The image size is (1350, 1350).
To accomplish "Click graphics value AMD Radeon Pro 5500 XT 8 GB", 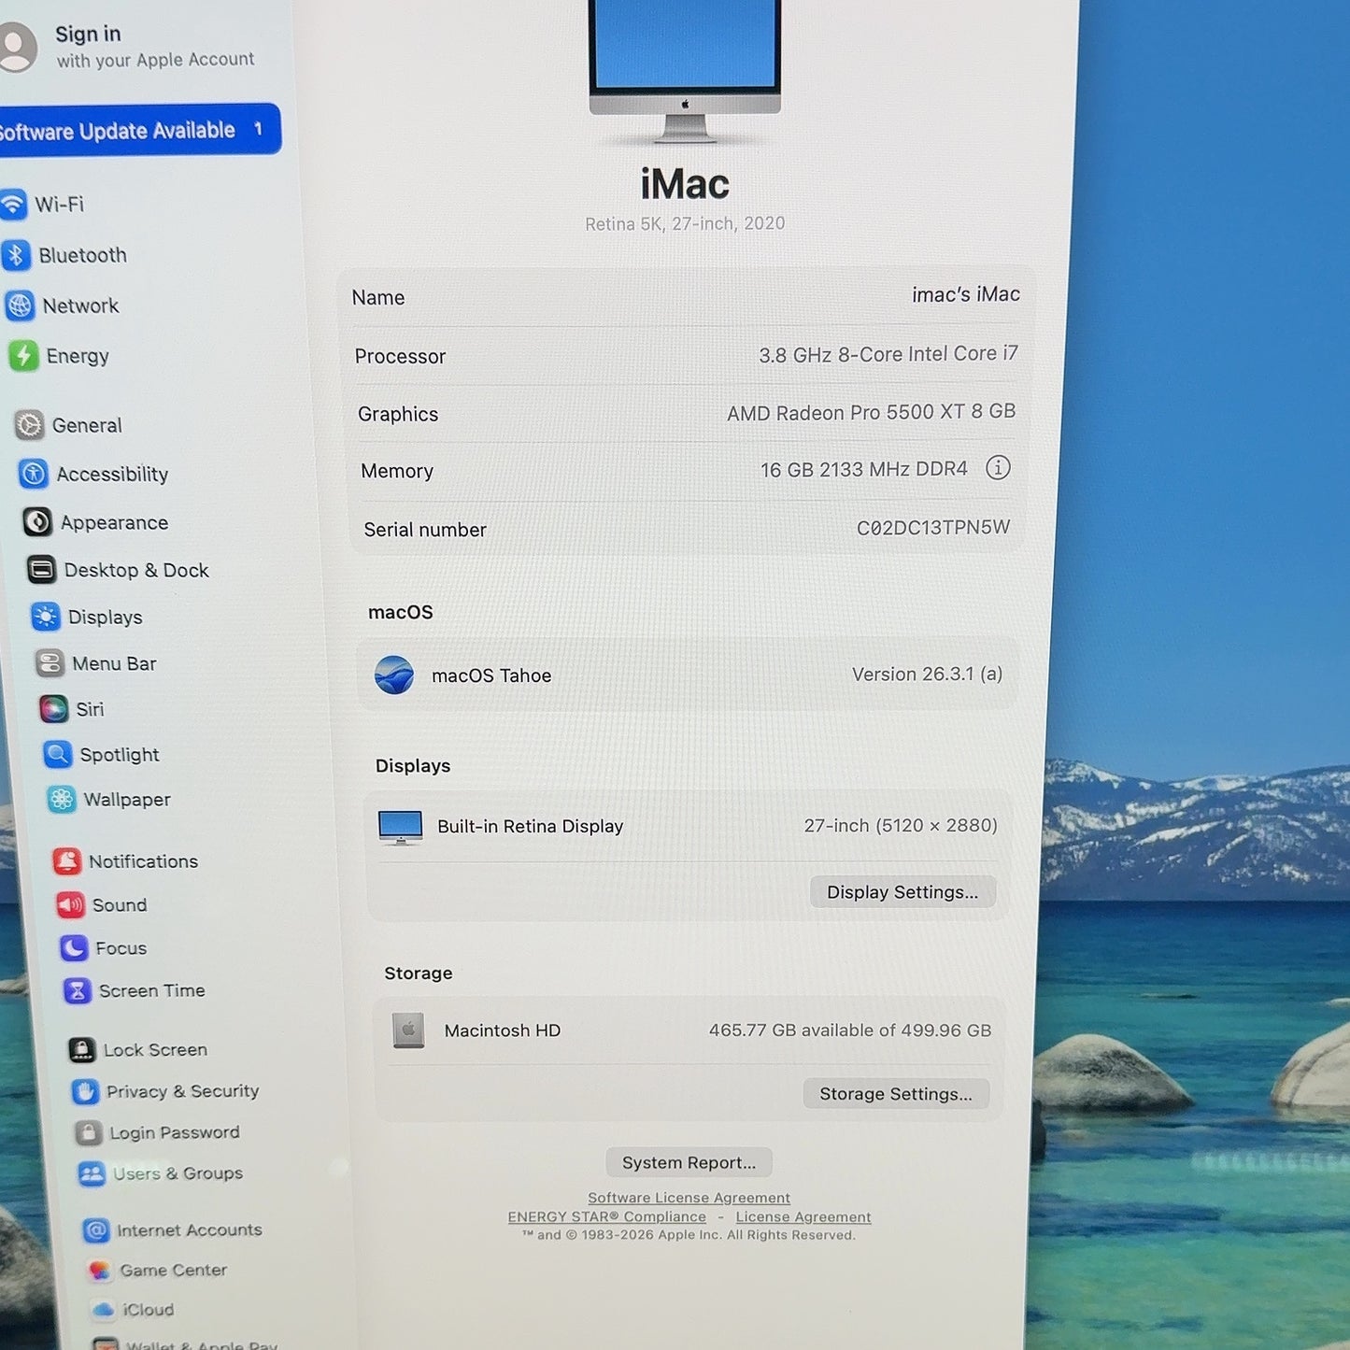I will 872,412.
